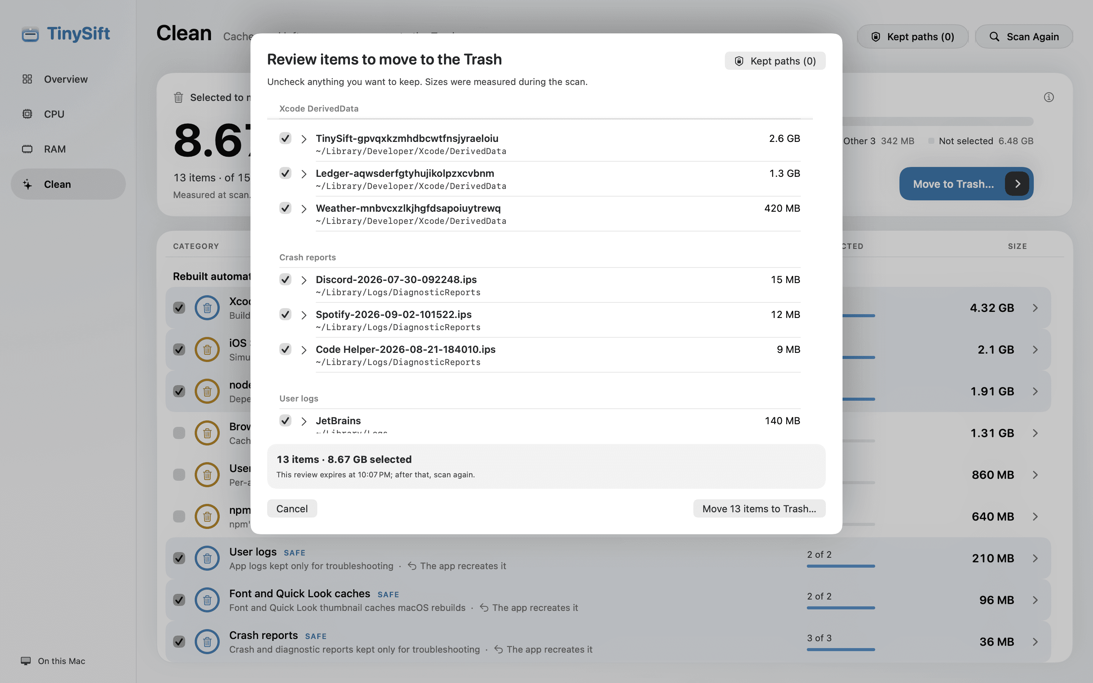Toggle the Crash reports category checkbox
Image resolution: width=1093 pixels, height=683 pixels.
pos(179,641)
